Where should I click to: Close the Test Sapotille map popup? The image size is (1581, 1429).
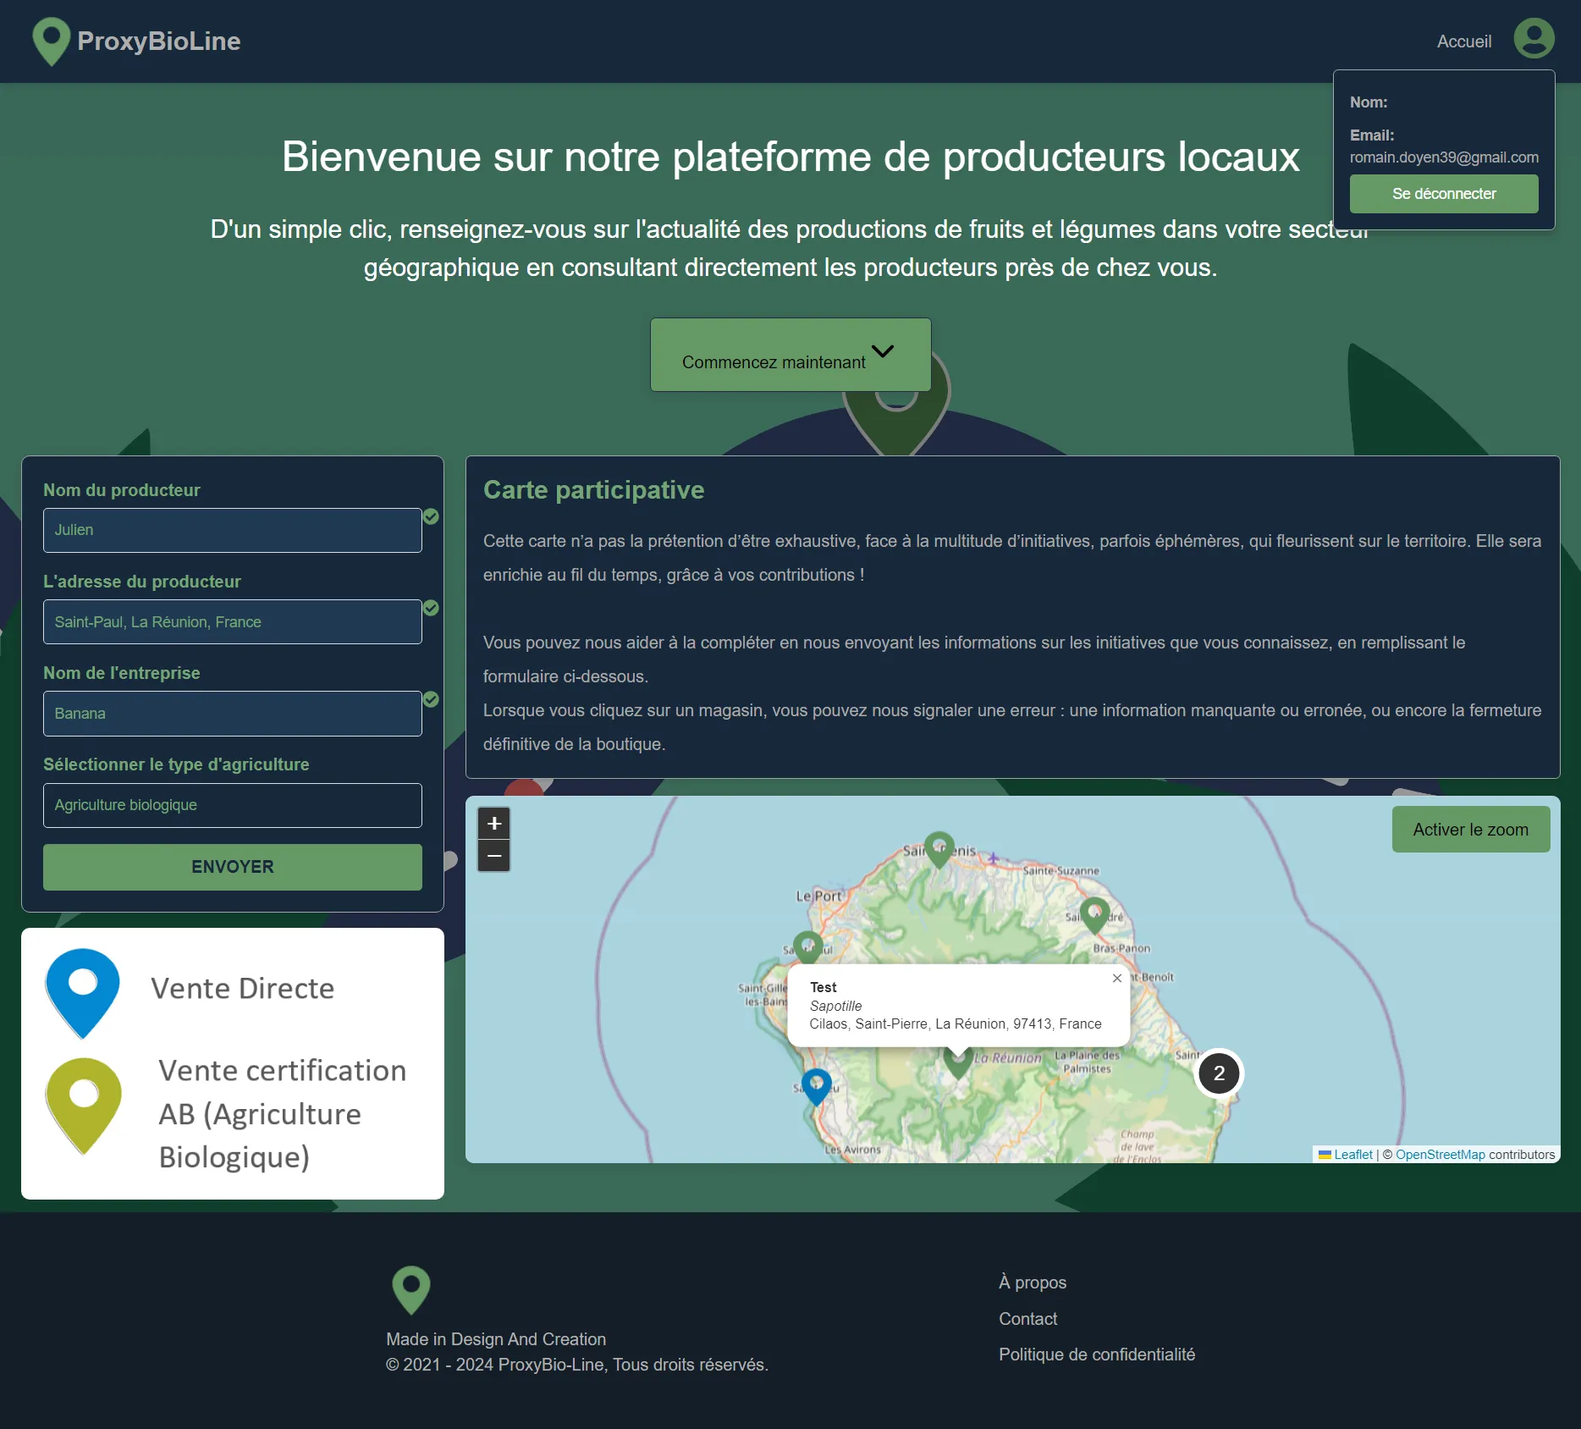[x=1117, y=978]
